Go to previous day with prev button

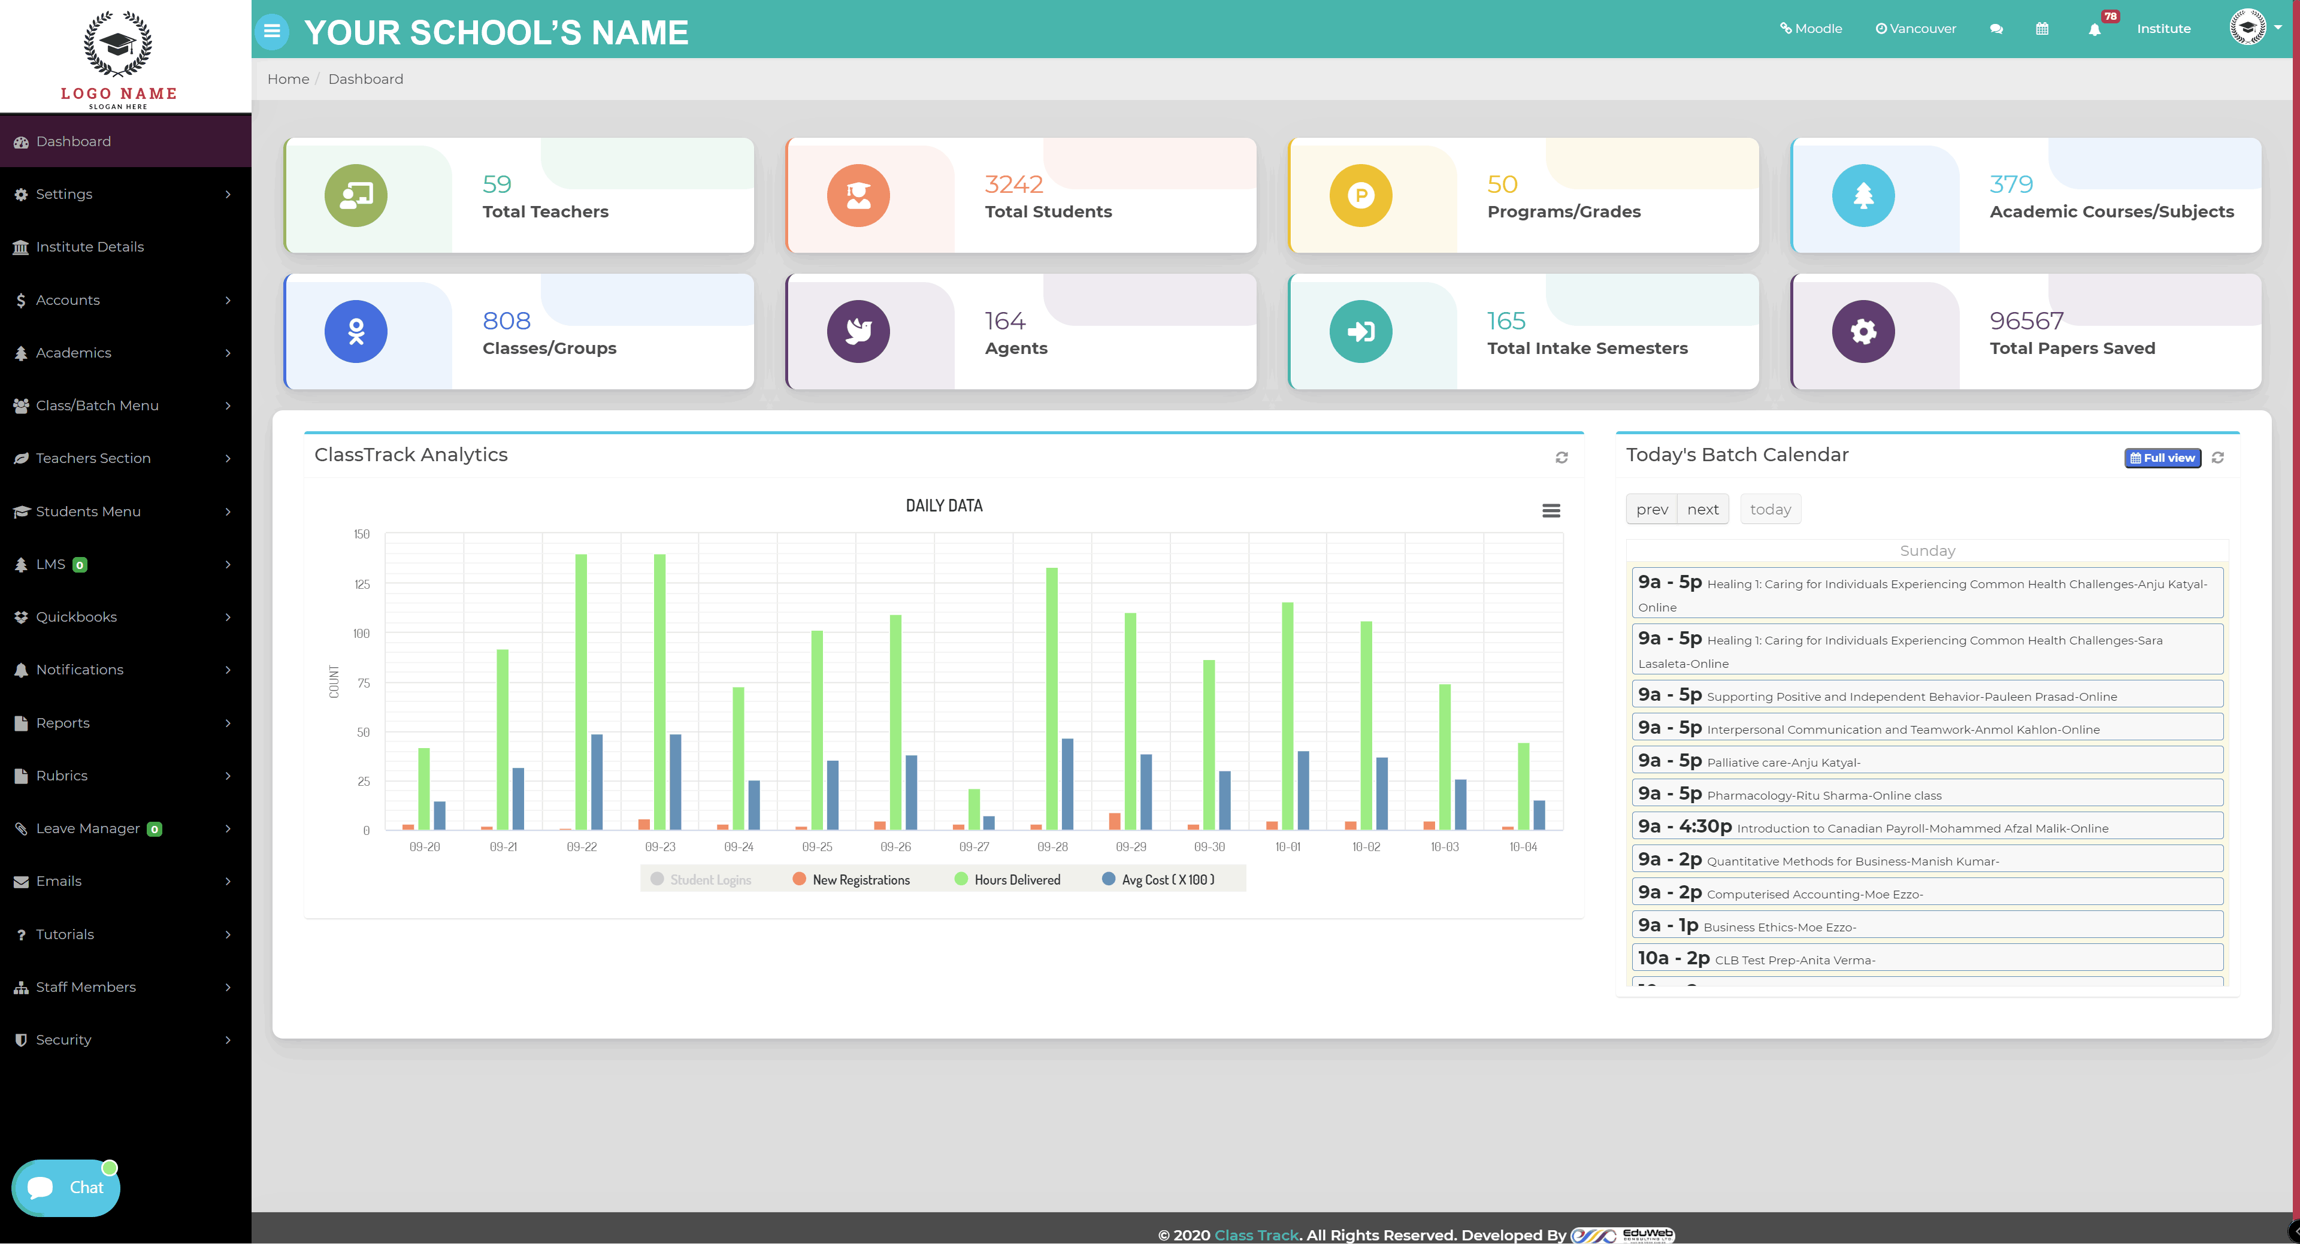click(1652, 509)
